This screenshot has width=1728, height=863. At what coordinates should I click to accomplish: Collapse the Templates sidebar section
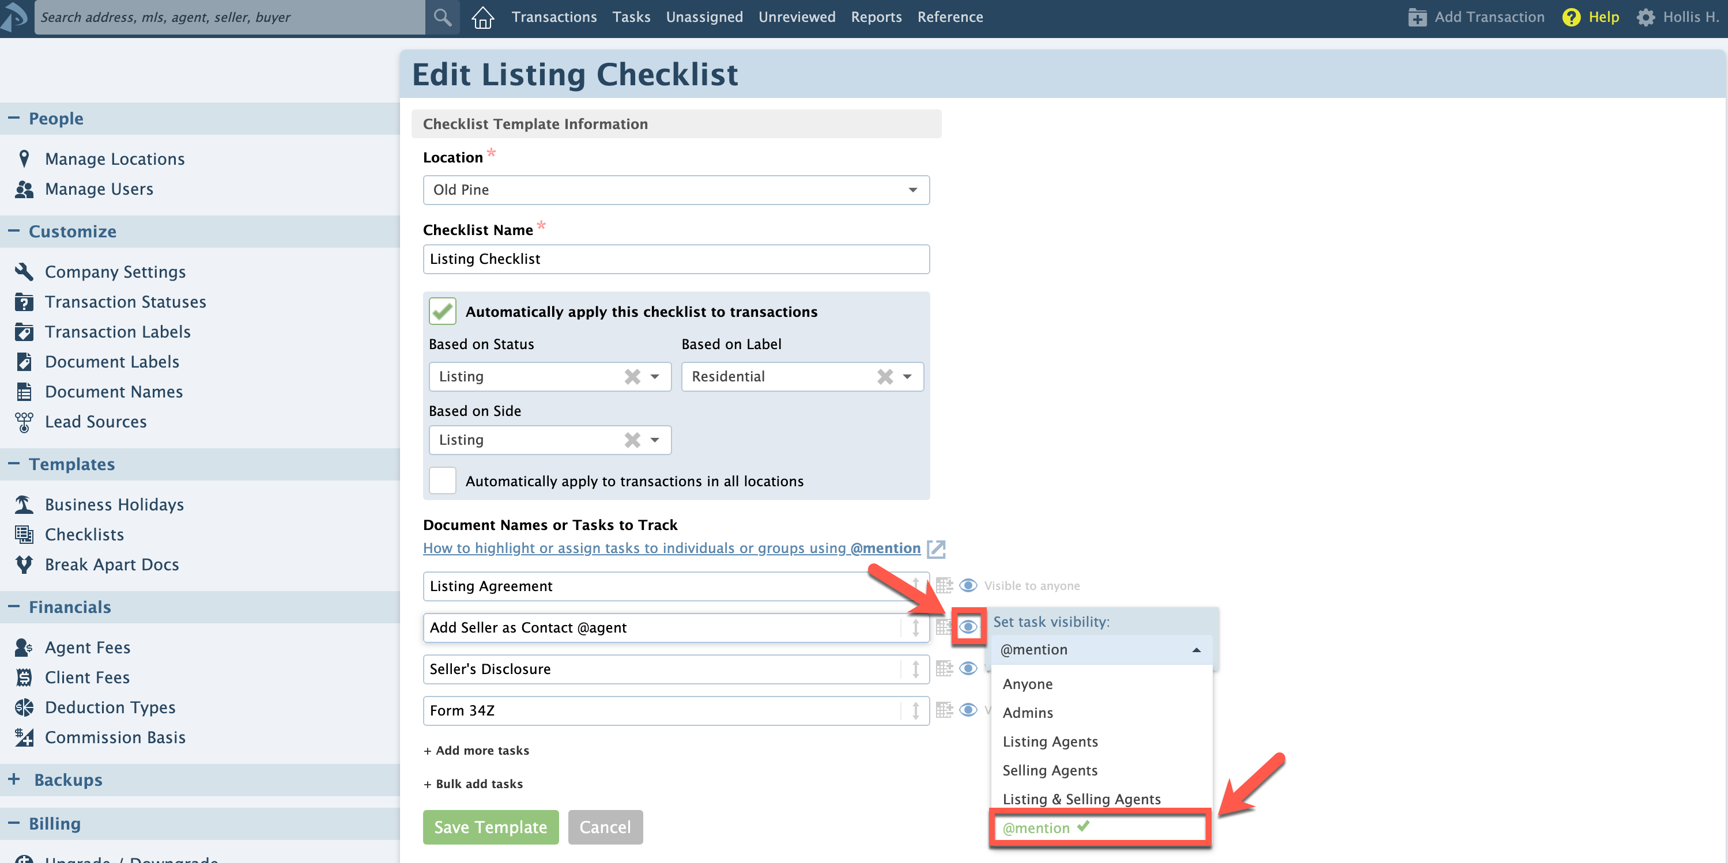coord(14,464)
